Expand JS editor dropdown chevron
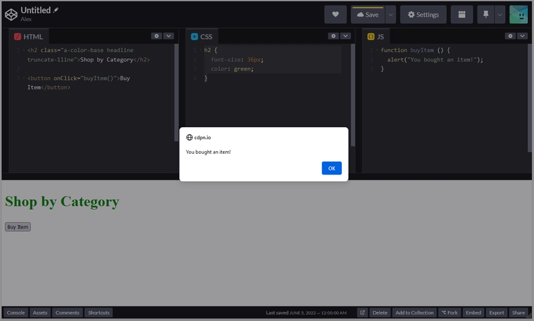Viewport: 534px width, 321px height. (x=523, y=36)
